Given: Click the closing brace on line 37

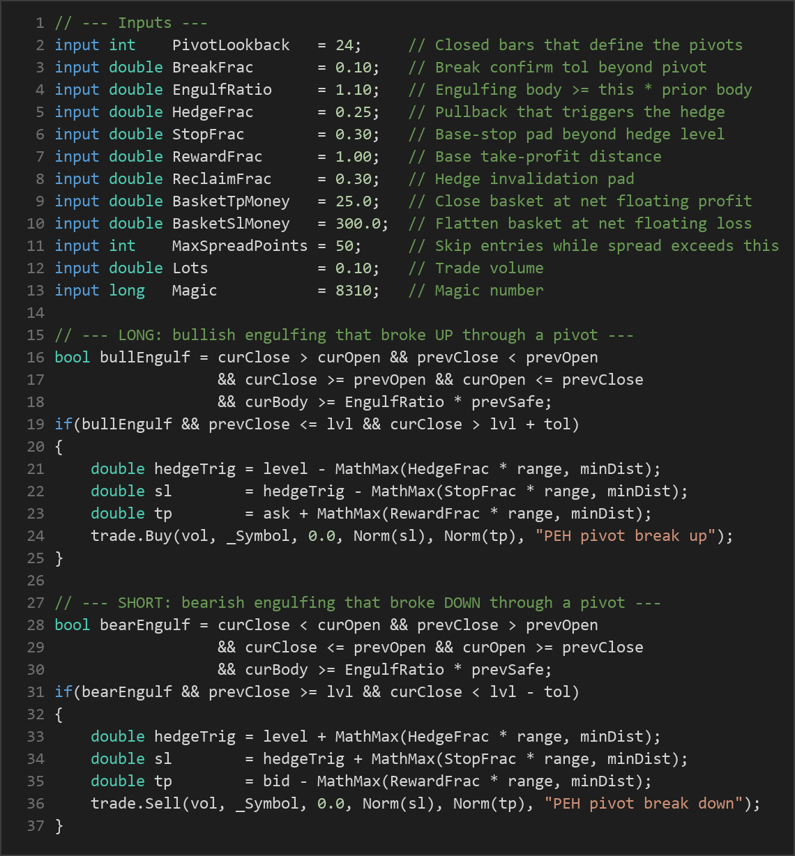Looking at the screenshot, I should [x=59, y=826].
